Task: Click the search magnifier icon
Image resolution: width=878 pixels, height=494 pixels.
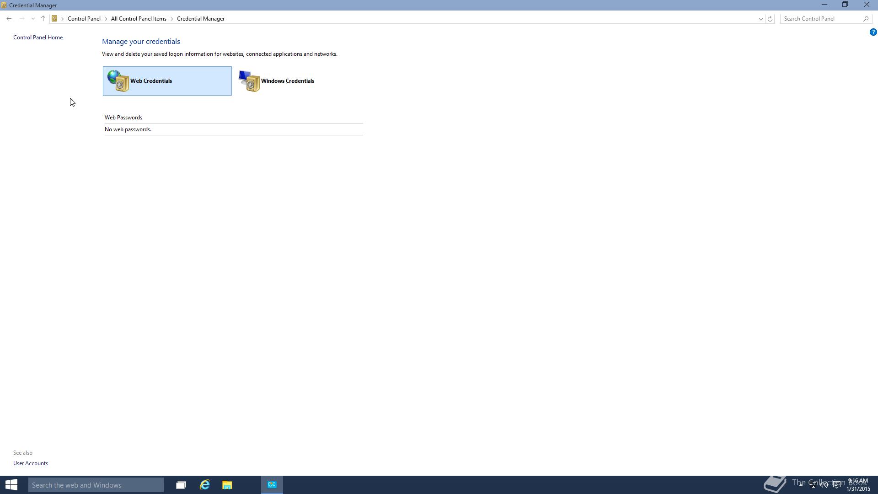Action: point(866,19)
